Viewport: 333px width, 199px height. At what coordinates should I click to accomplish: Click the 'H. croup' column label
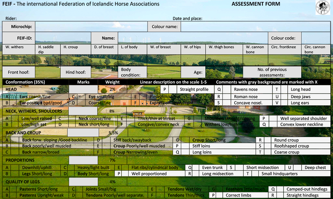71,47
